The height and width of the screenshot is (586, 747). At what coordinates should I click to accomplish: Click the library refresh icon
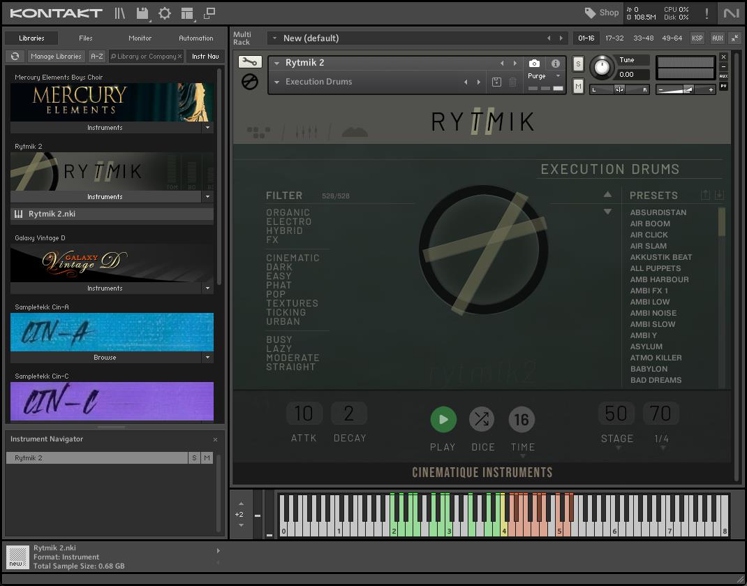click(x=15, y=57)
